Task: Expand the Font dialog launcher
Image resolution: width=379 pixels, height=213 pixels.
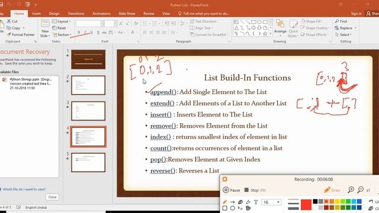Action: point(138,41)
